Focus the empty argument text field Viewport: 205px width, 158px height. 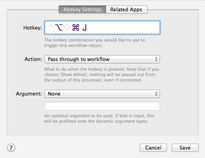tap(102, 106)
